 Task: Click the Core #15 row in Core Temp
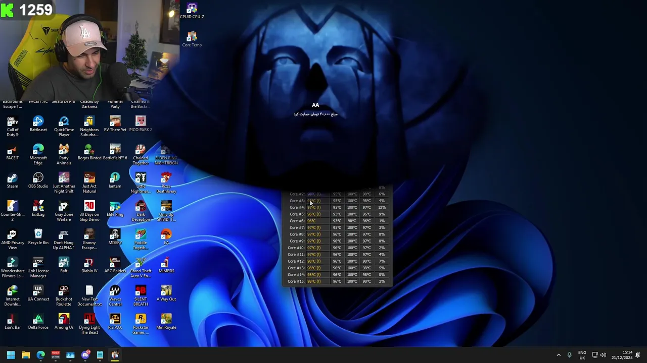point(337,281)
